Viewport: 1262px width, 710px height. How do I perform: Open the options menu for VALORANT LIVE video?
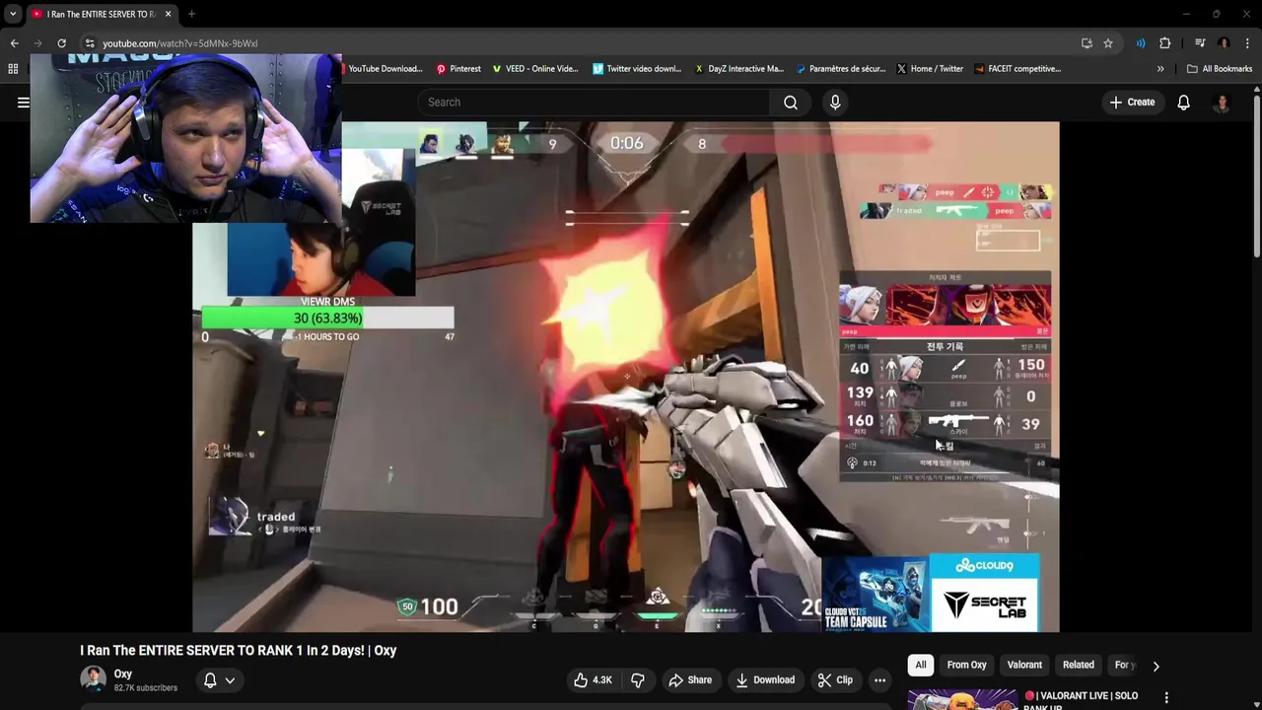1166,697
